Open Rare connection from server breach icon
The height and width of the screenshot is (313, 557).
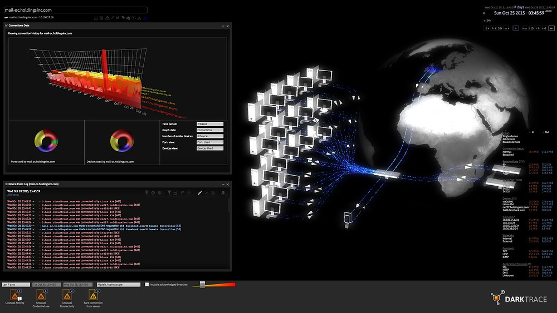93,295
